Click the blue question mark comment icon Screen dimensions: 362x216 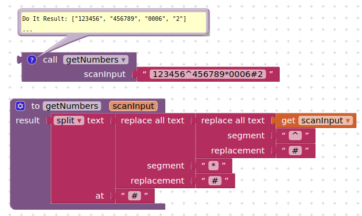click(32, 60)
